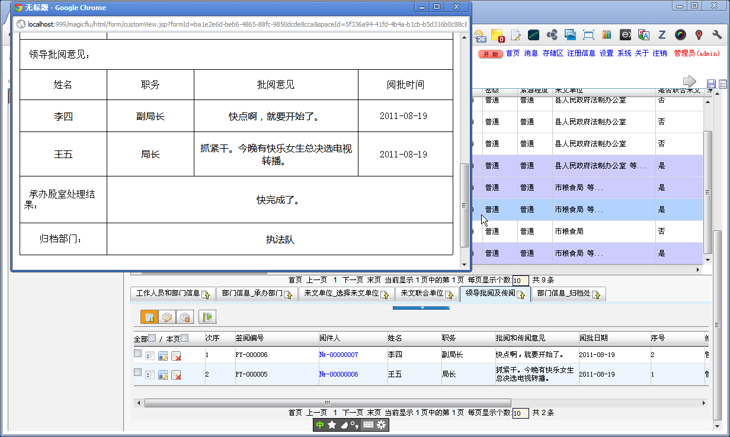Viewport: 730px width, 437px height.
Task: Click the green arrow export toolbar button
Action: pyautogui.click(x=207, y=317)
